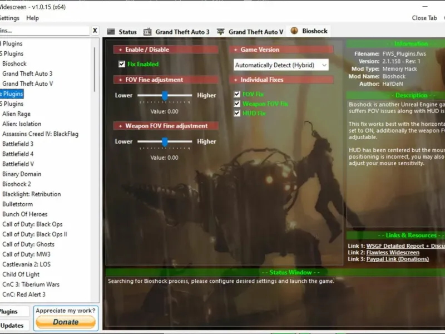This screenshot has width=445, height=334.
Task: Open the Flawless Widescreen link
Action: 393,253
